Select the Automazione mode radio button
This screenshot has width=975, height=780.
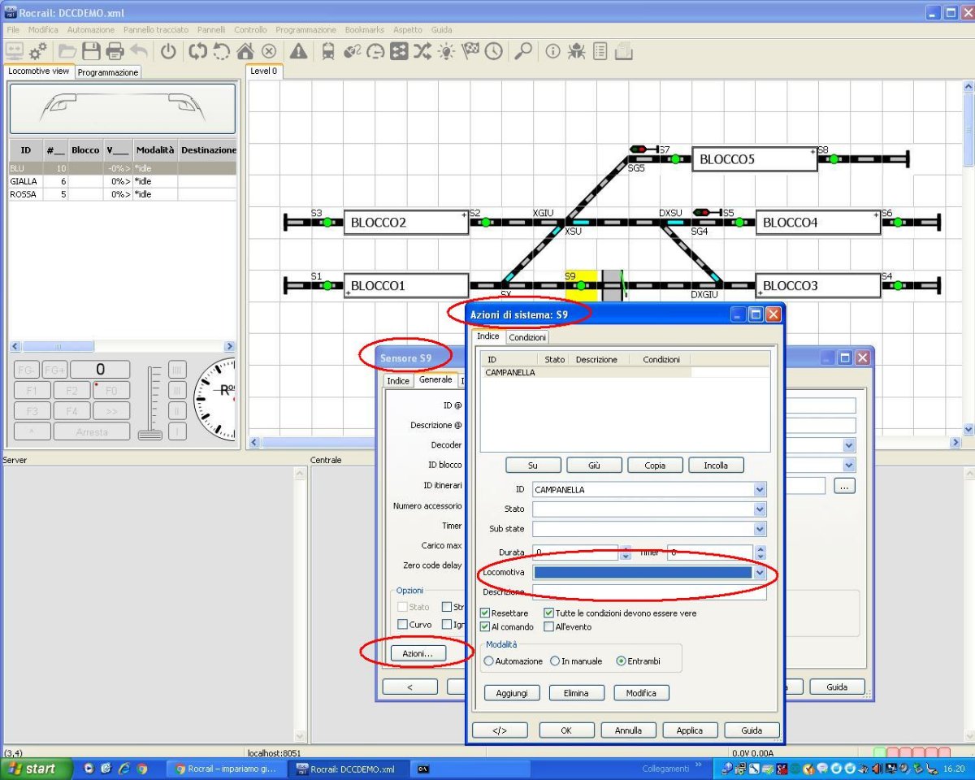pyautogui.click(x=489, y=661)
